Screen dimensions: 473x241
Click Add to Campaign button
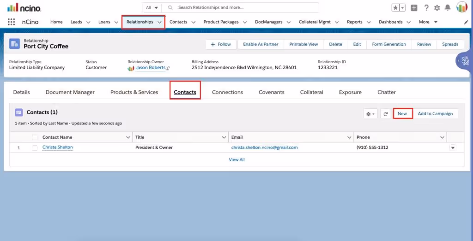435,114
